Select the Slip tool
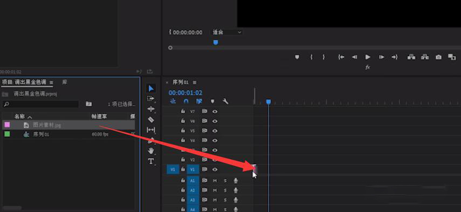This screenshot has height=212, width=461. [151, 130]
